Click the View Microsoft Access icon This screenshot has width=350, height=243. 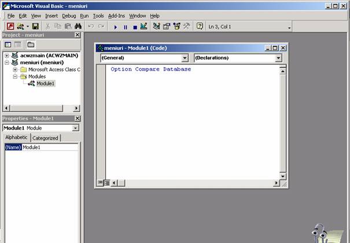pos(10,27)
